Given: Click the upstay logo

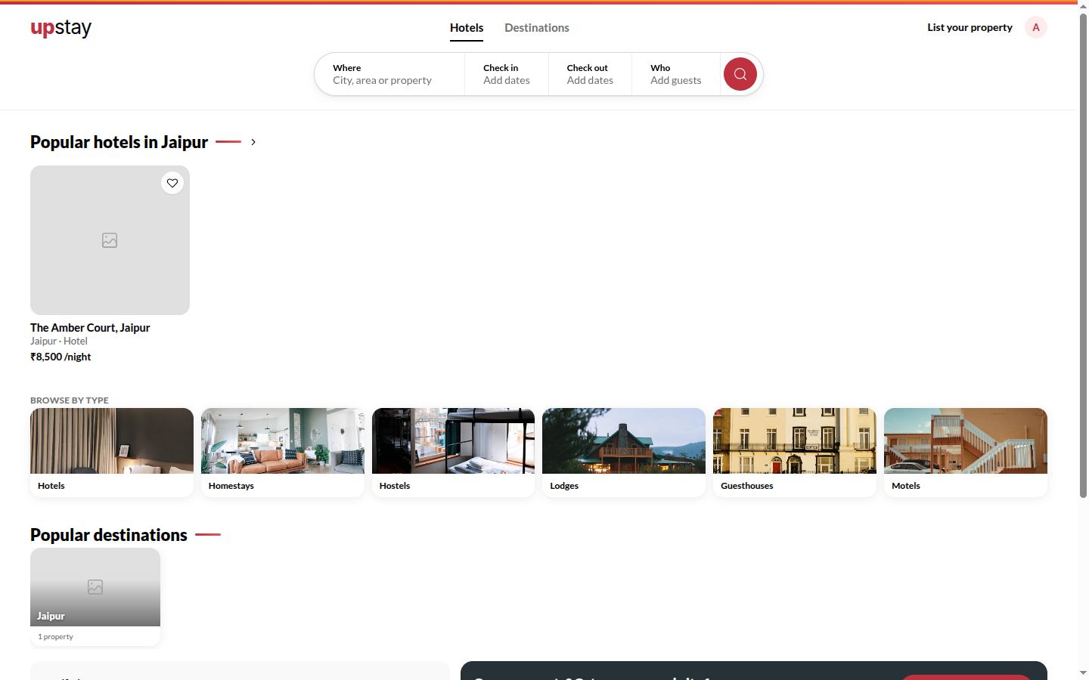Looking at the screenshot, I should 60,28.
